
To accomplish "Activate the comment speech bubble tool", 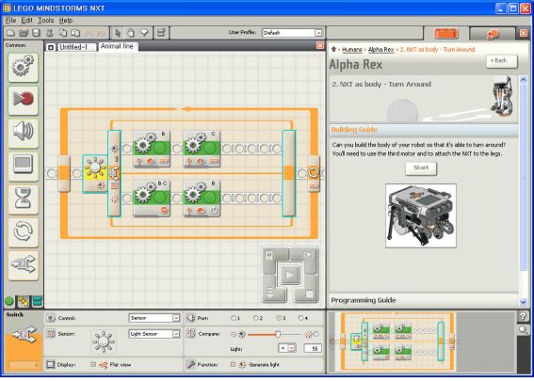I will (x=144, y=33).
